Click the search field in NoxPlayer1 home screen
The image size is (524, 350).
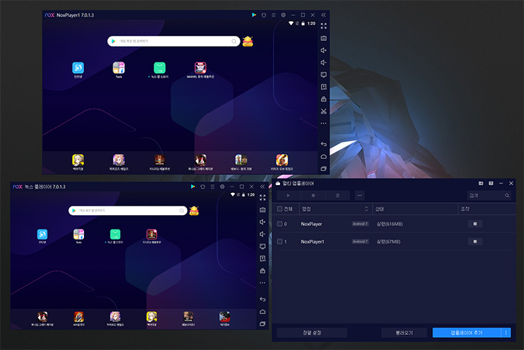click(174, 41)
